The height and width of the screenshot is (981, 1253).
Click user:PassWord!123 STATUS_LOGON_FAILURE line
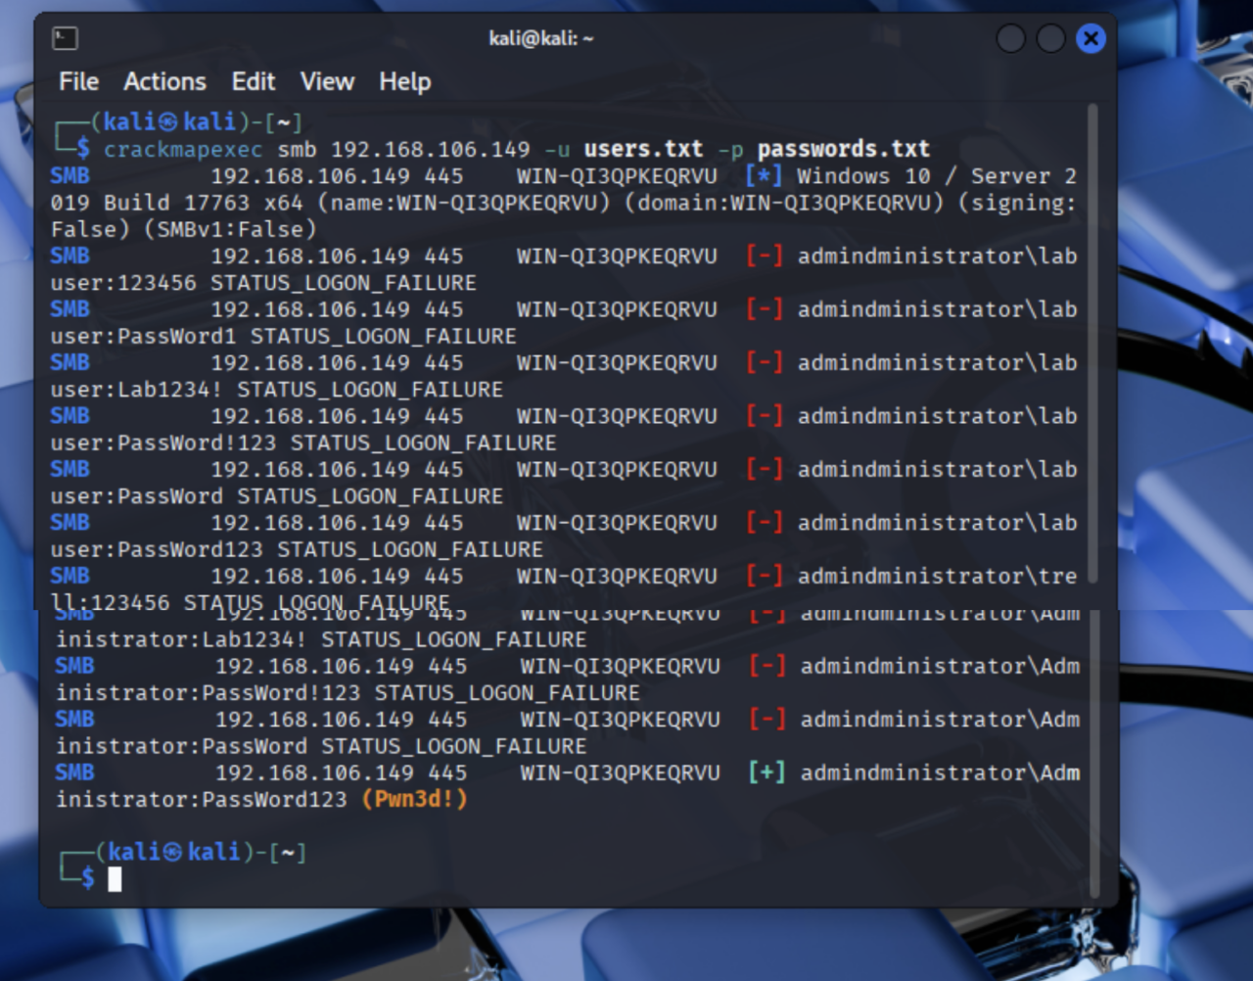[x=303, y=443]
